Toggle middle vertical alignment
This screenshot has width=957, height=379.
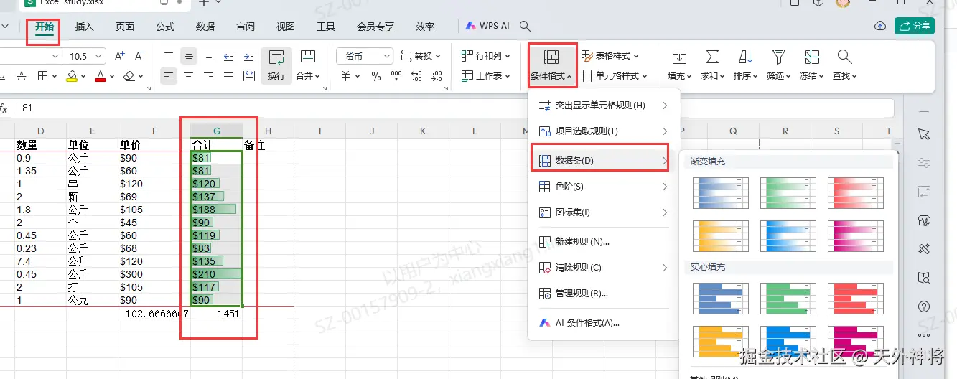point(189,56)
